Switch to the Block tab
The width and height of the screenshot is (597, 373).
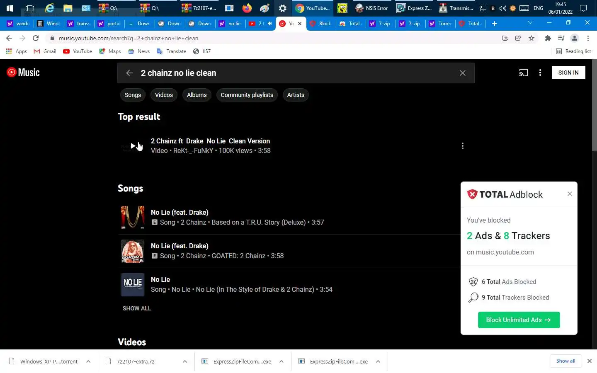(x=320, y=24)
